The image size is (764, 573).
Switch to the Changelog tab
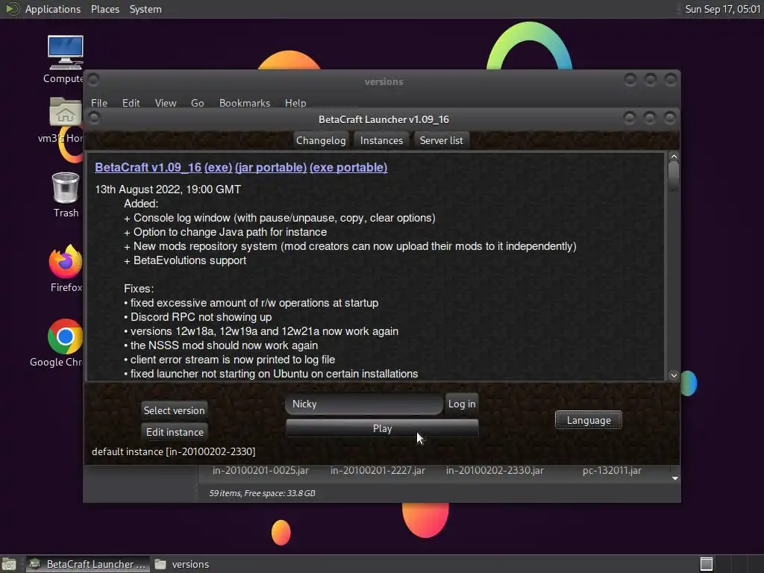(321, 140)
